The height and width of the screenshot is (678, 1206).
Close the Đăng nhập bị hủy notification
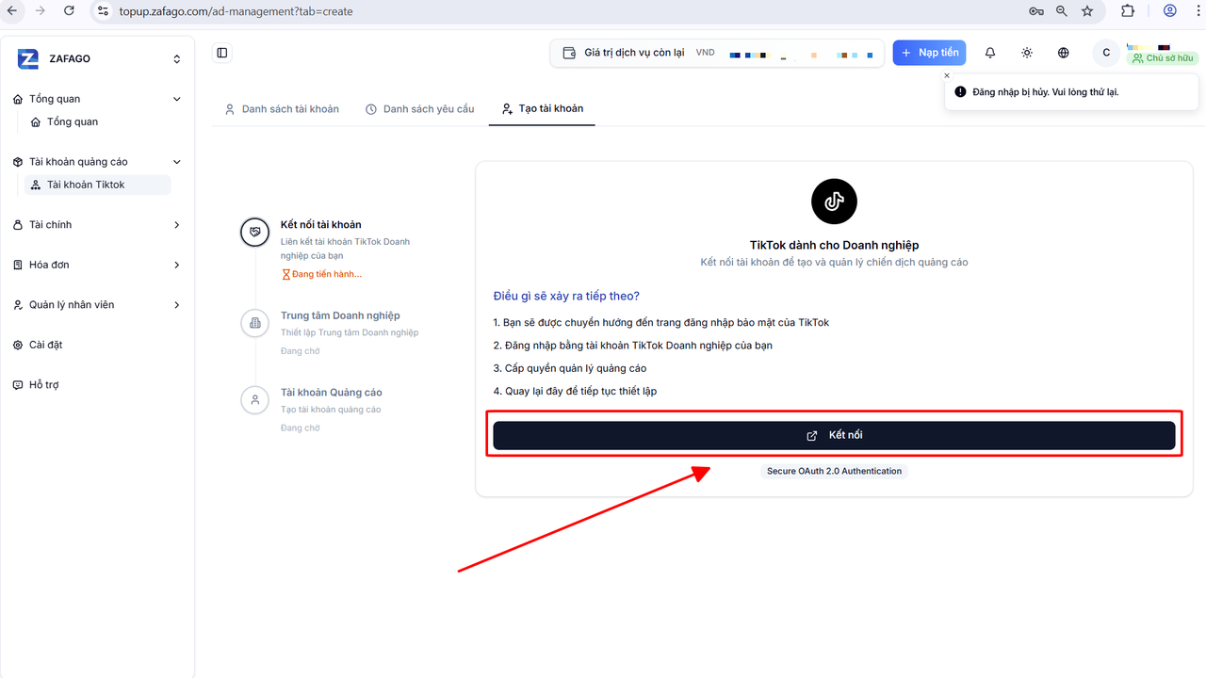point(947,76)
